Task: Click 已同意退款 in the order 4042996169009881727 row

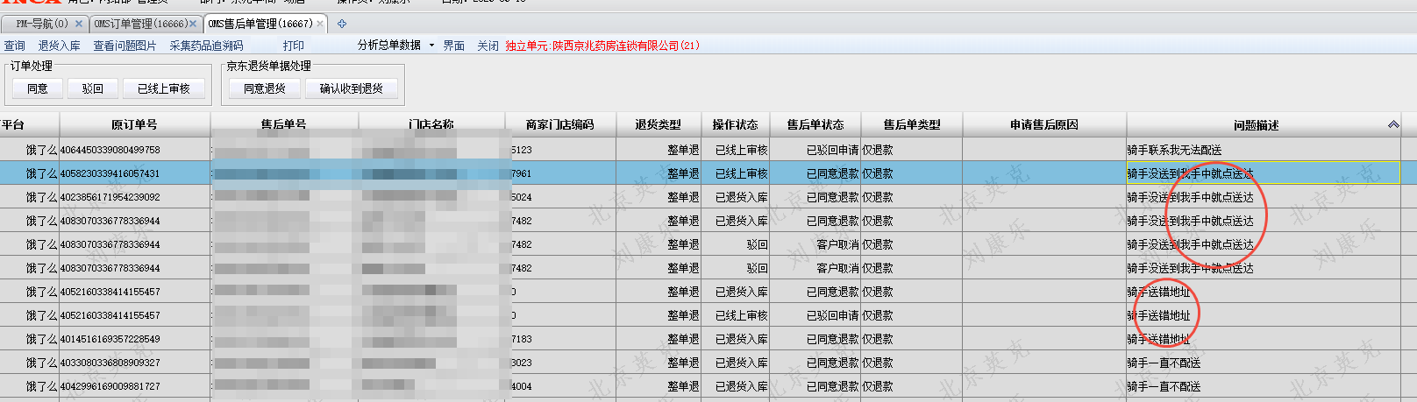Action: (833, 386)
